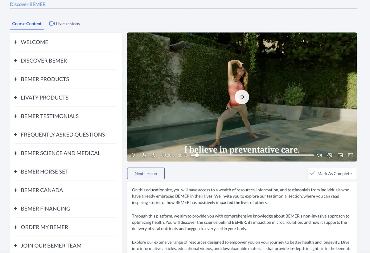Expand the BEMER PRODUCTS plus icon

tap(15, 79)
